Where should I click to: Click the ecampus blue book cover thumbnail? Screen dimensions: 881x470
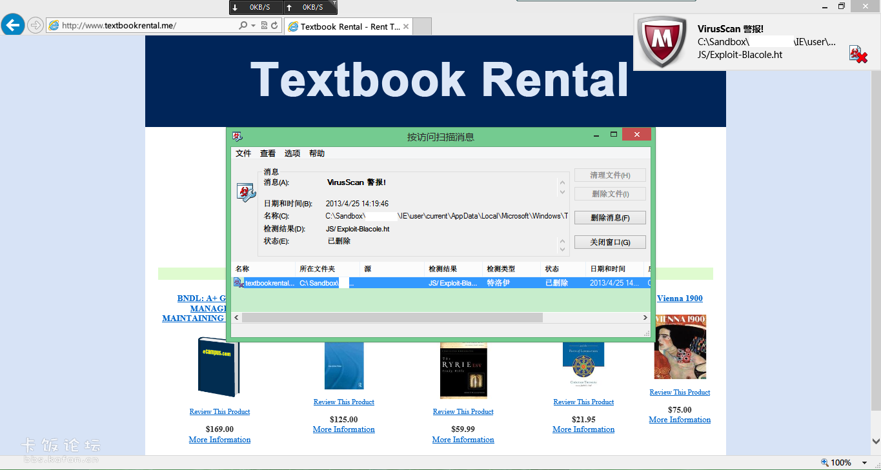point(218,366)
